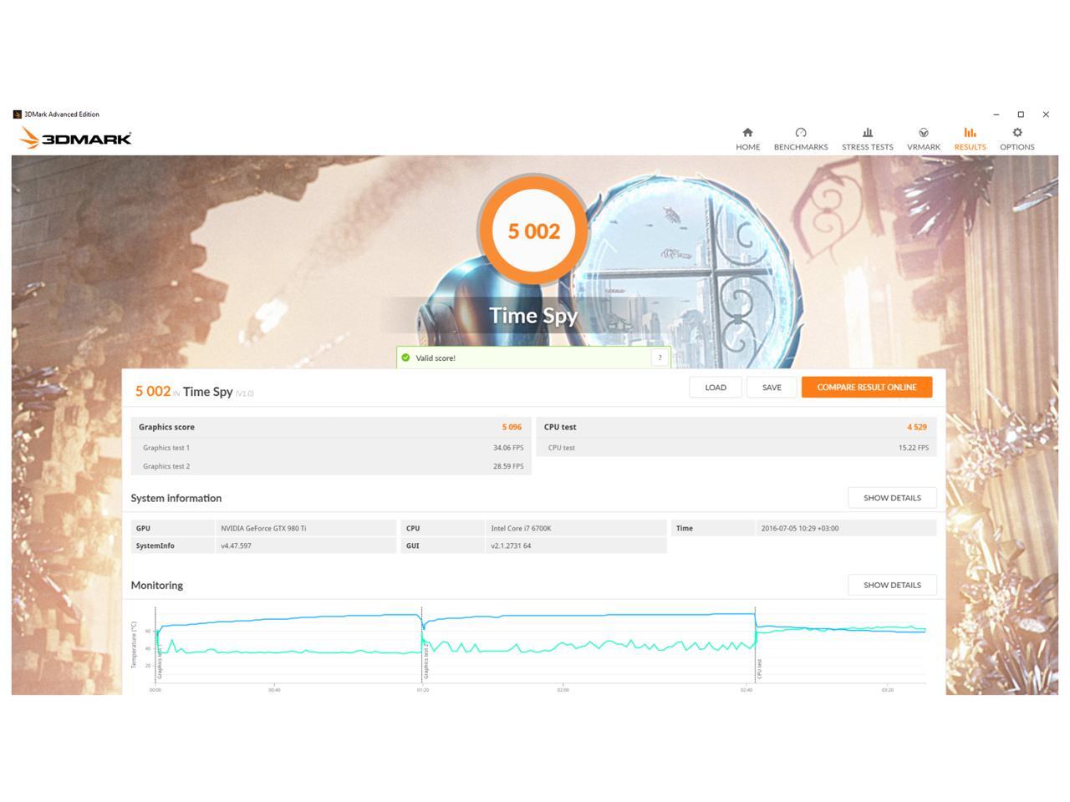The image size is (1070, 802).
Task: Click the CPU test chart marker
Action: click(759, 668)
